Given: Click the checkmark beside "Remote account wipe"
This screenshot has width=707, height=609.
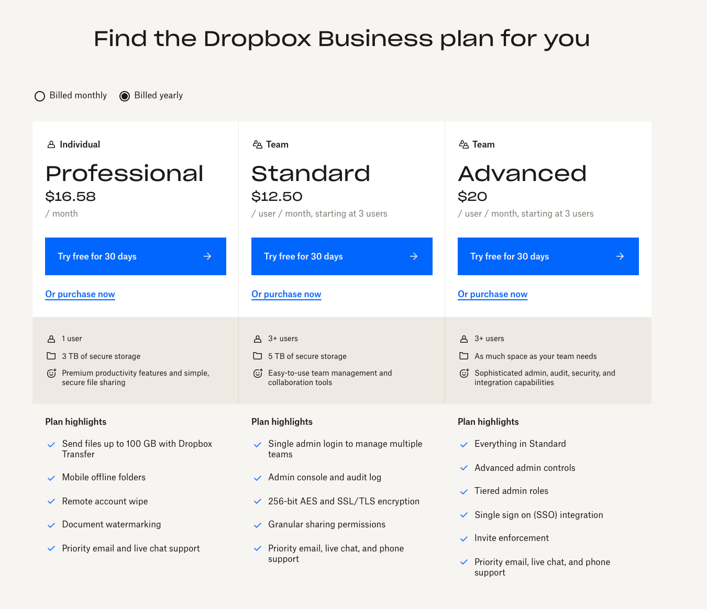Looking at the screenshot, I should click(x=51, y=501).
